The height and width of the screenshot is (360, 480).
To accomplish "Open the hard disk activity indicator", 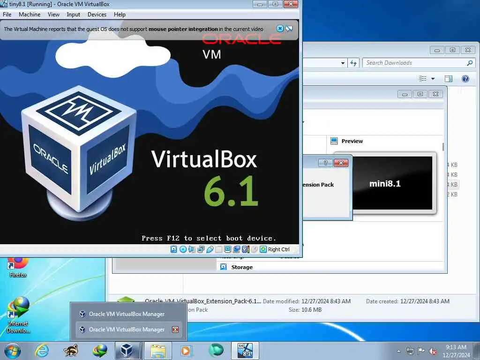I will 173,249.
